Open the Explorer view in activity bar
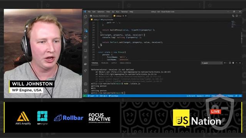The height and width of the screenshot is (138, 246). click(x=85, y=16)
